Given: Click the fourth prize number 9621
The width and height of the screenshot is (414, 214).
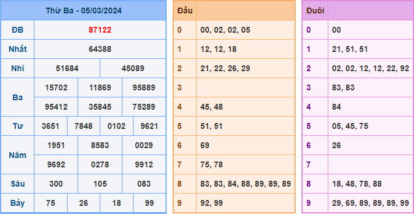Looking at the screenshot, I should 149,126.
